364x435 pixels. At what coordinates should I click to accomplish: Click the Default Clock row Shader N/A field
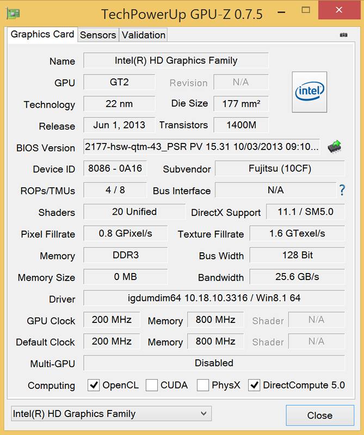[x=317, y=341]
